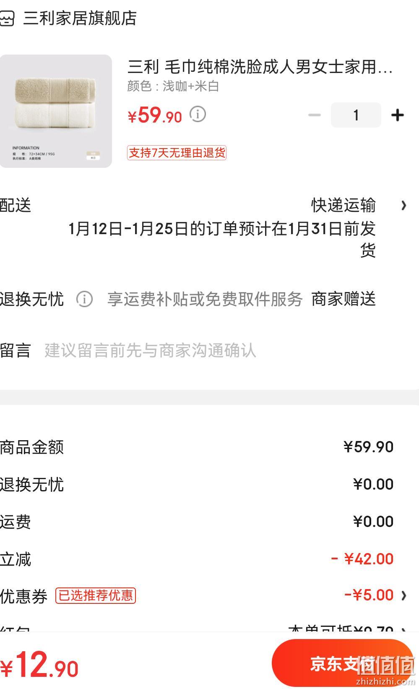This screenshot has height=689, width=419.
Task: View the ¥12.90 total amount details
Action: click(39, 665)
